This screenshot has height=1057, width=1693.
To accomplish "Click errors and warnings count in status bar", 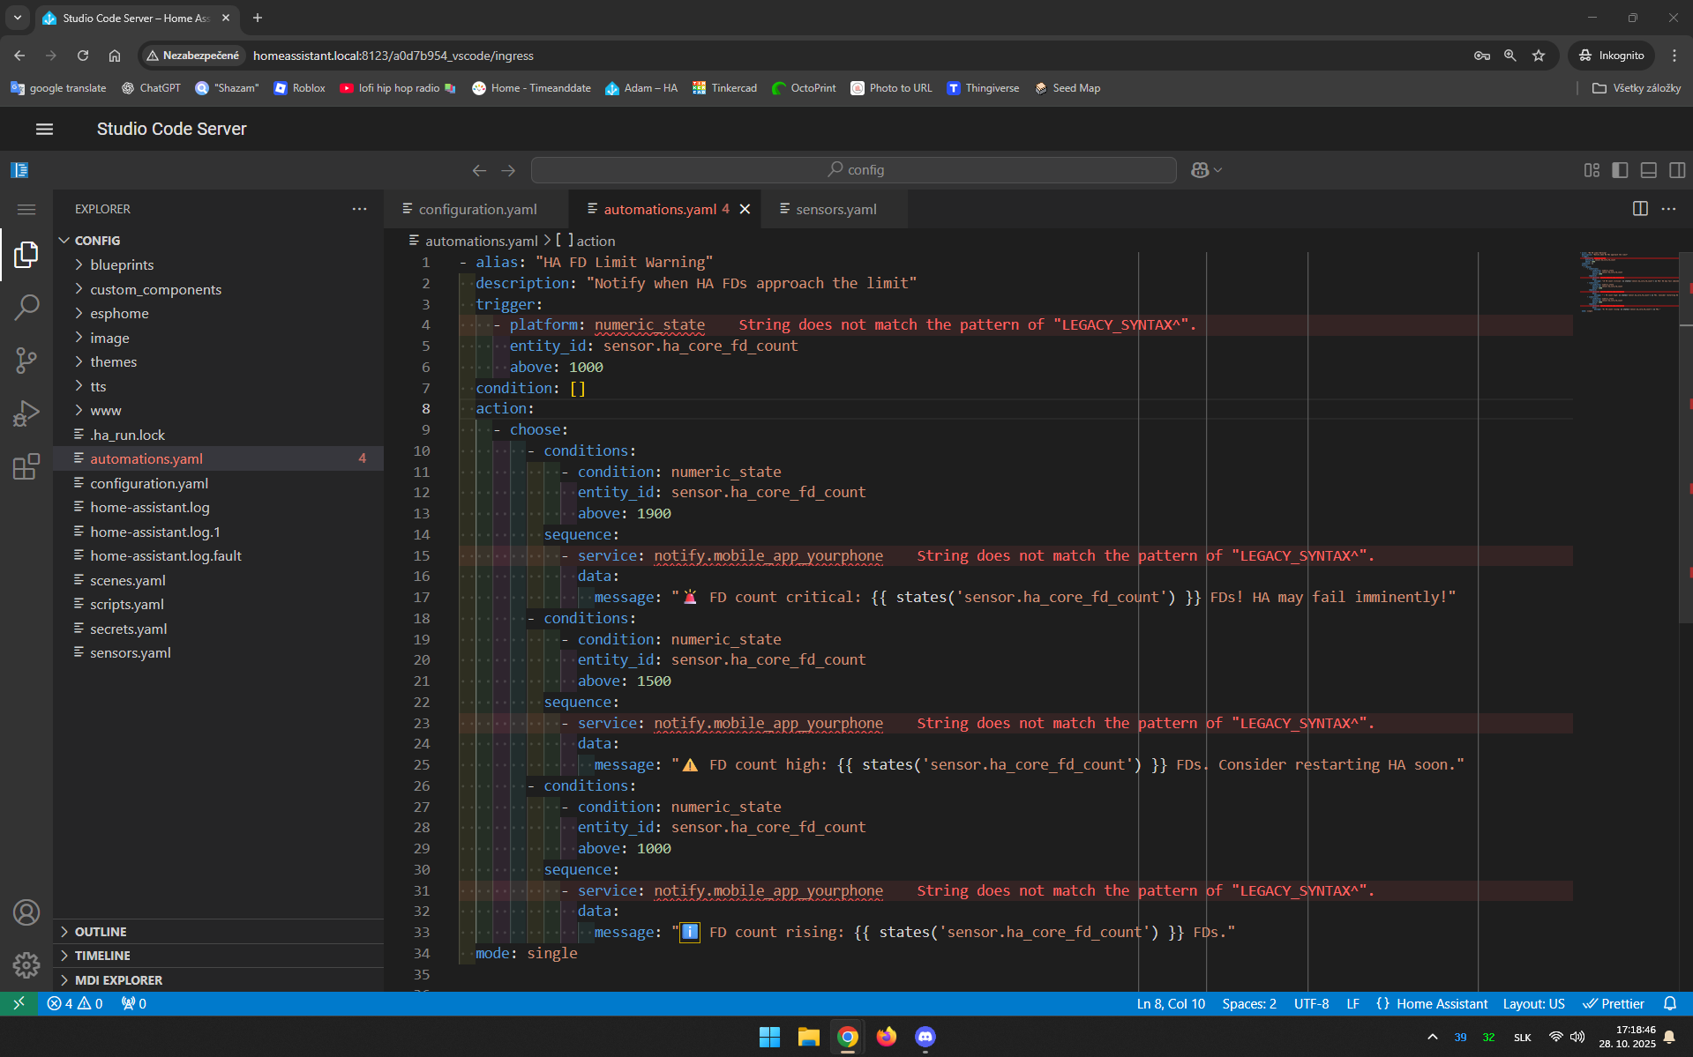I will (x=75, y=1003).
